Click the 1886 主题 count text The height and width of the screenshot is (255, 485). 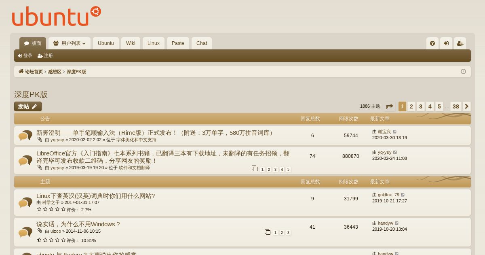(x=370, y=106)
